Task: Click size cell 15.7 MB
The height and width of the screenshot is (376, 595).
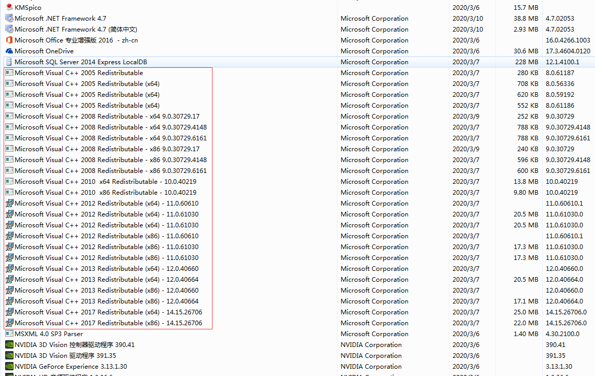Action: point(526,7)
